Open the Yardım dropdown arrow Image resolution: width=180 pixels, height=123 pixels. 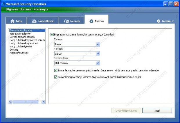coord(173,21)
